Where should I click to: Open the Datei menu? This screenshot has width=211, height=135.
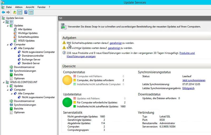pyautogui.click(x=9, y=7)
